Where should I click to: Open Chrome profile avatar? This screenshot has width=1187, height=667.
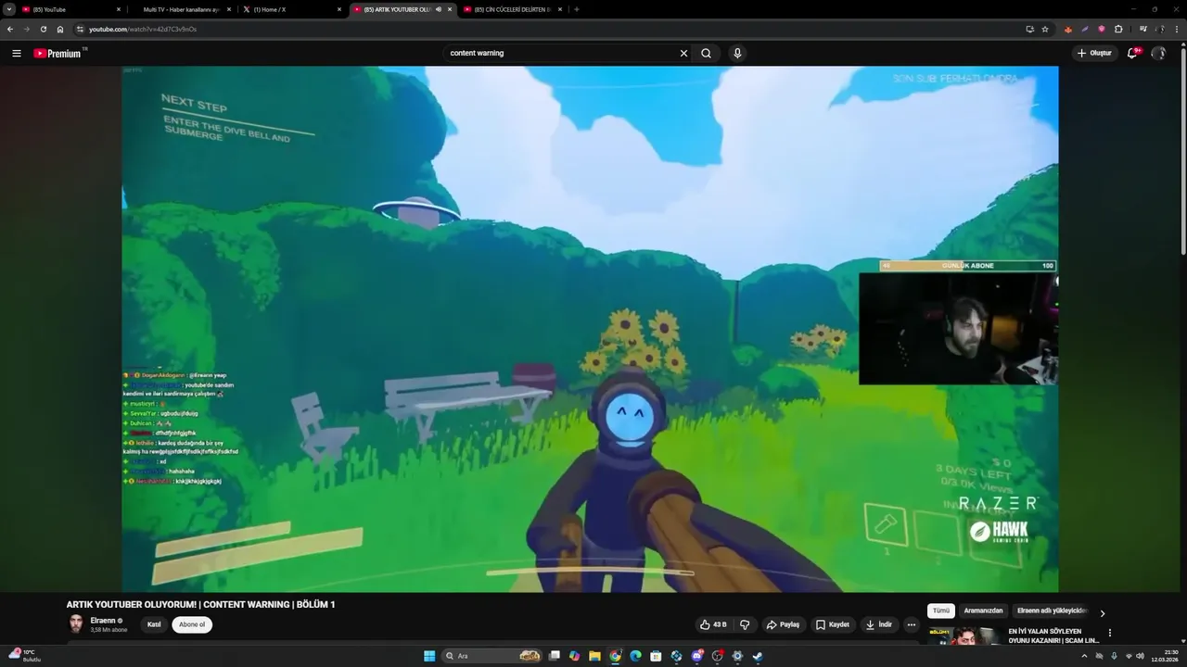coord(1159,29)
